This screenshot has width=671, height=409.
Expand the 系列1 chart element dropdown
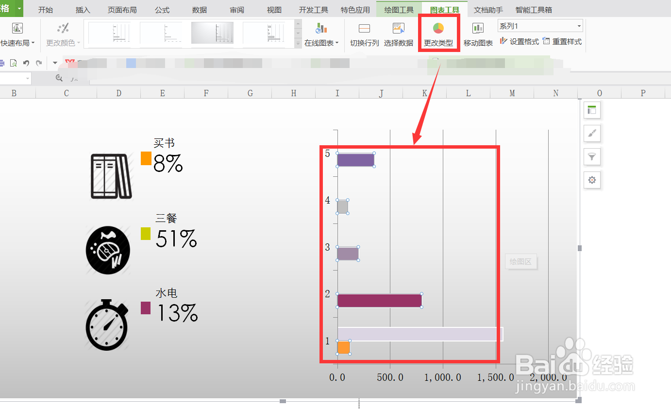pos(579,26)
